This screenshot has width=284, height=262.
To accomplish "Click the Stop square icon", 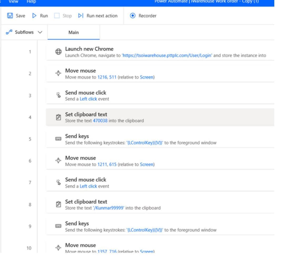I will [57, 16].
